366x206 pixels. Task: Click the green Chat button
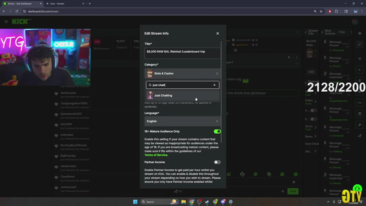click(293, 191)
